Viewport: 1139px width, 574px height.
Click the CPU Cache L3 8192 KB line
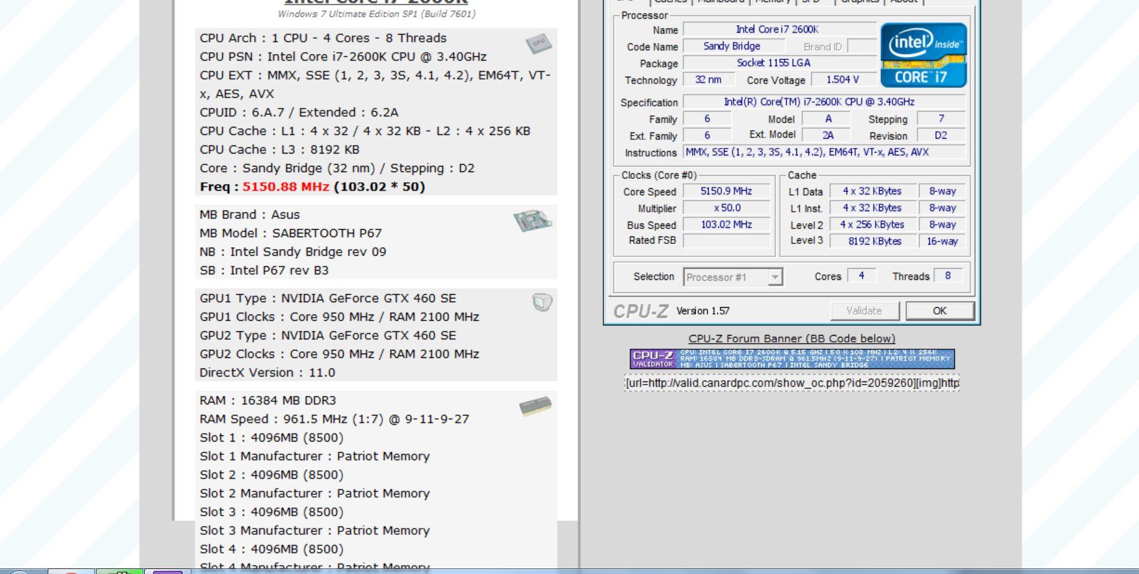pos(279,150)
